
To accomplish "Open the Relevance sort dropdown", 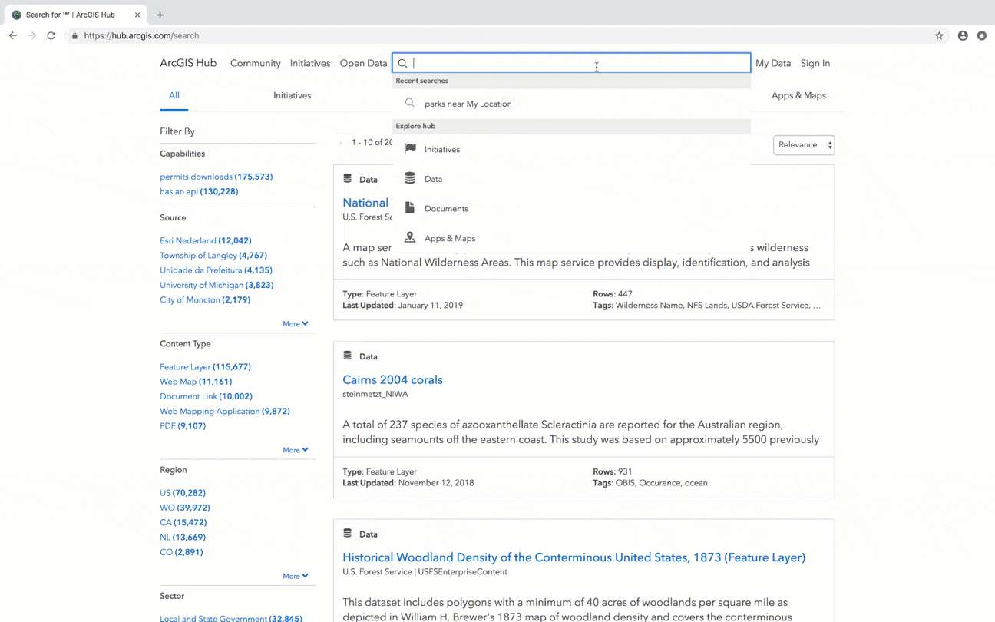I will 803,144.
